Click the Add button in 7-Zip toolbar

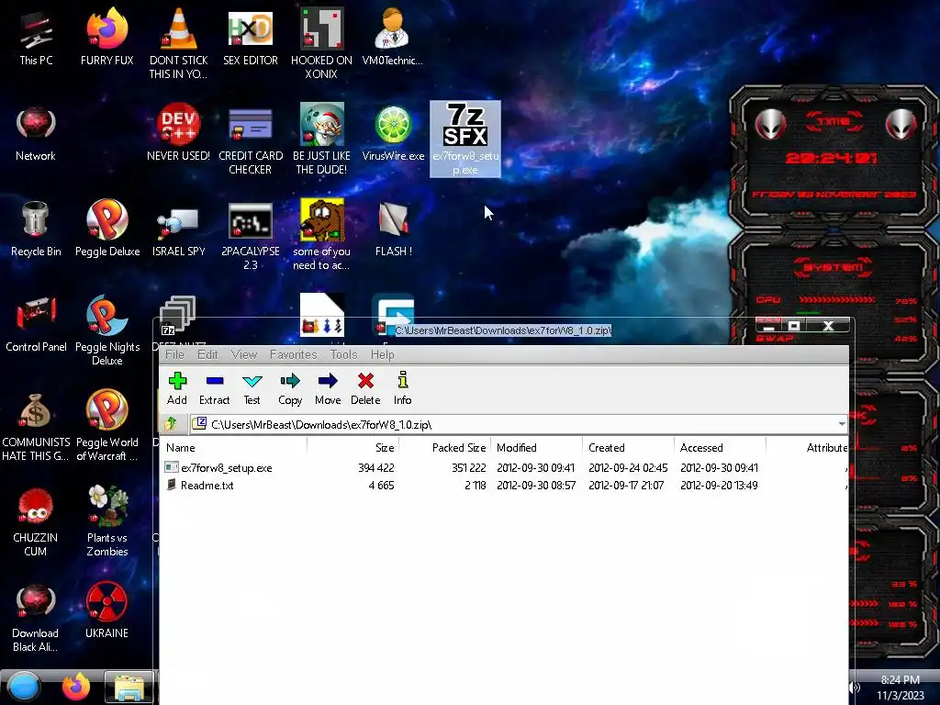pos(177,388)
